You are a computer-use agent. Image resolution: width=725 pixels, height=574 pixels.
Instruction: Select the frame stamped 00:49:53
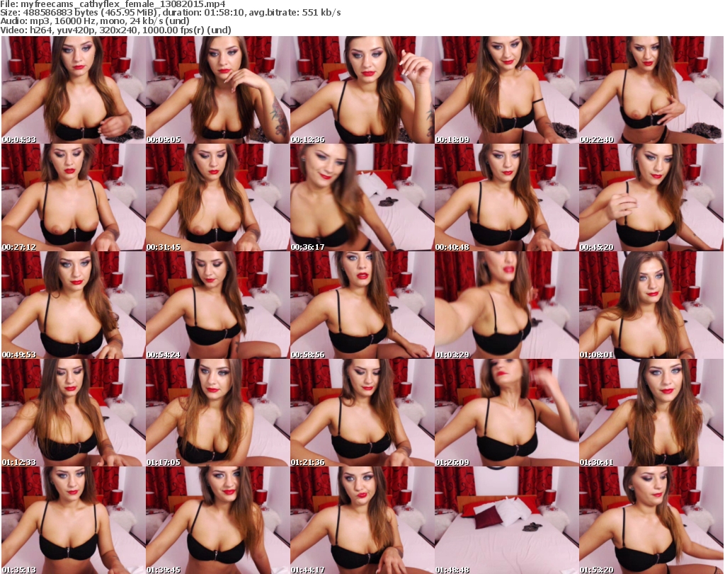click(x=74, y=305)
